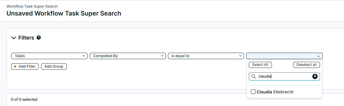344x106 pixels.
Task: Click the down arrow on the Tasks dropdown
Action: coord(84,56)
